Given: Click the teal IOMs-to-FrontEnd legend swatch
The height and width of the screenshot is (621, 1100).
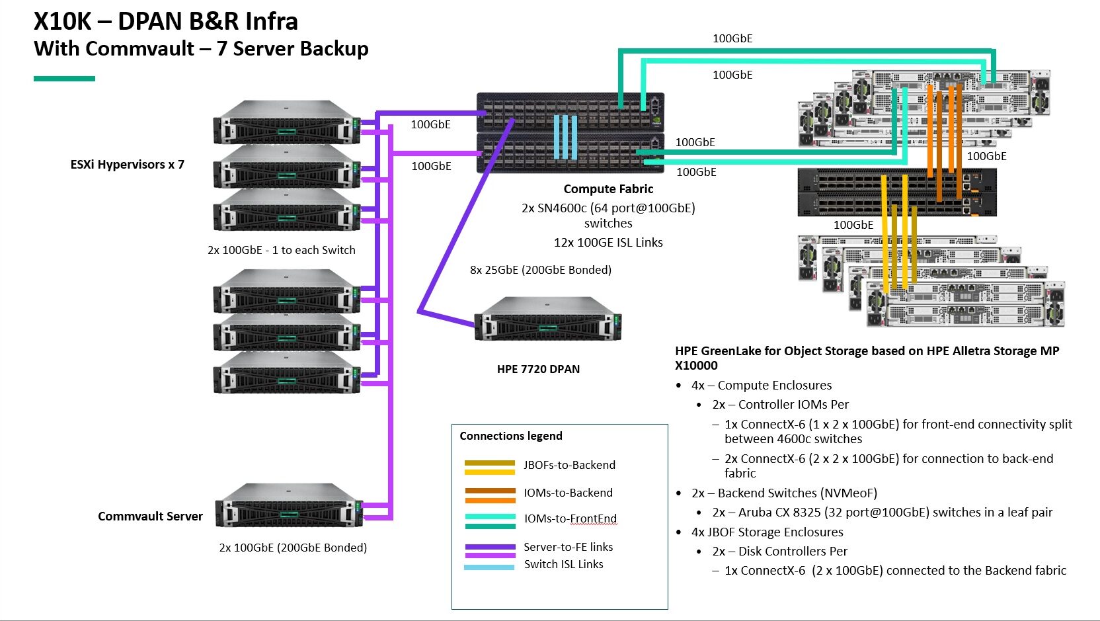Looking at the screenshot, I should coord(489,521).
